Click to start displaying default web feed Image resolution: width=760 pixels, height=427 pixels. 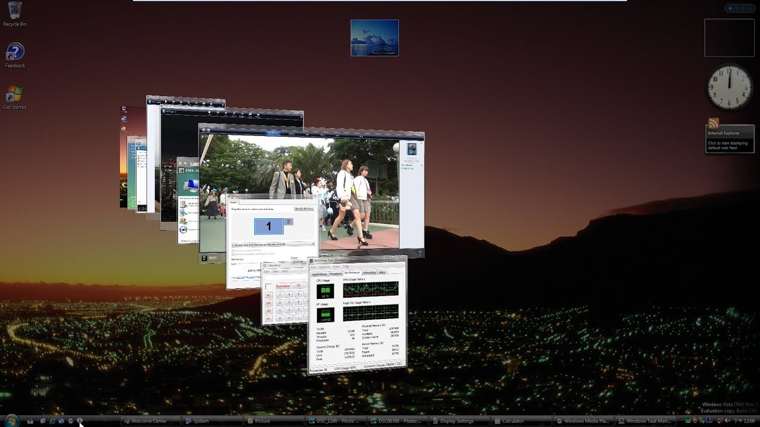coord(727,145)
